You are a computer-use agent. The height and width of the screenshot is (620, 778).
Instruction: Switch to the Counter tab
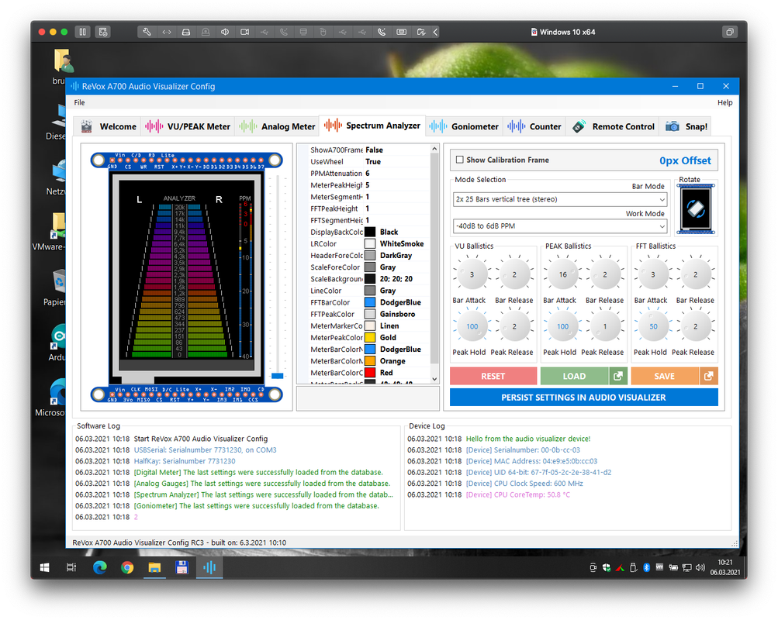point(534,126)
